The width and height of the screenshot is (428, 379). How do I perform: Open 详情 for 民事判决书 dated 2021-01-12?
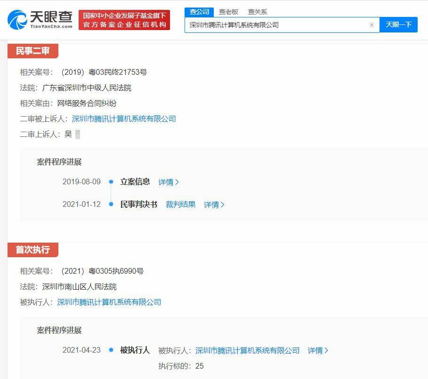pyautogui.click(x=214, y=205)
